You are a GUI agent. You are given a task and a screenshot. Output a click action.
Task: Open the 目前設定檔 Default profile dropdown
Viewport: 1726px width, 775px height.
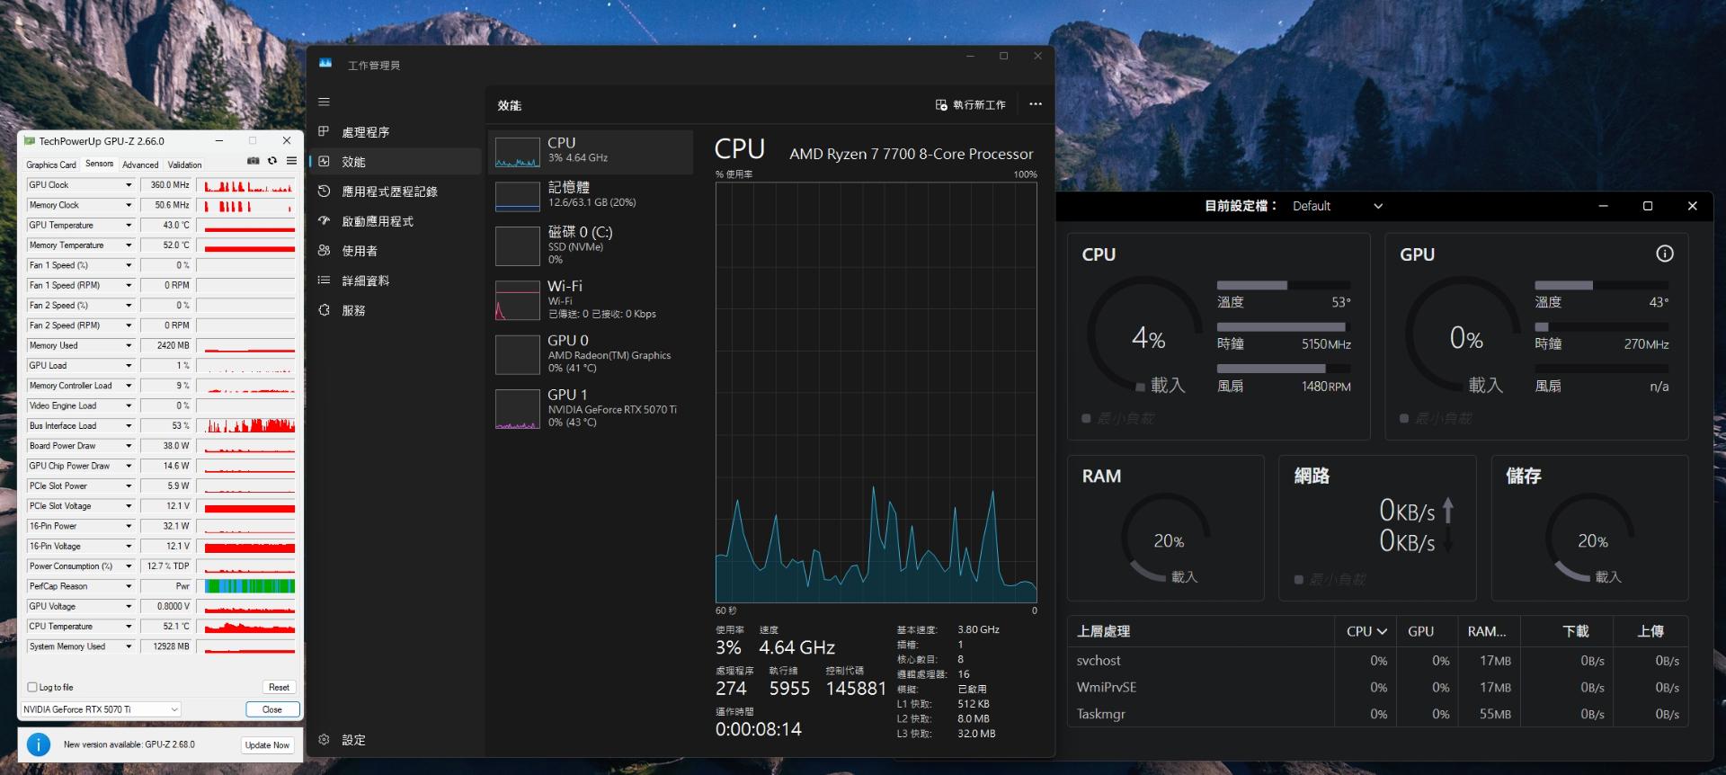pos(1337,206)
